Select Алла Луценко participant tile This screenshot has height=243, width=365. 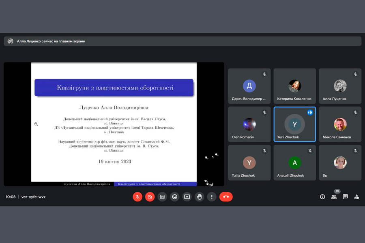tap(340, 86)
